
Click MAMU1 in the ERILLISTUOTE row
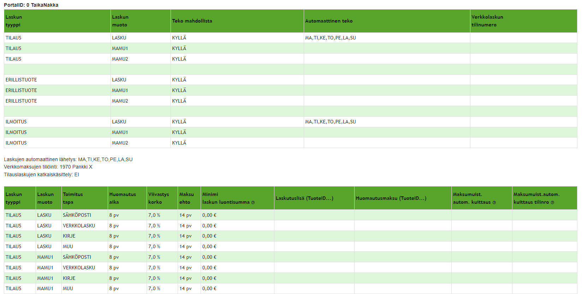[x=120, y=90]
